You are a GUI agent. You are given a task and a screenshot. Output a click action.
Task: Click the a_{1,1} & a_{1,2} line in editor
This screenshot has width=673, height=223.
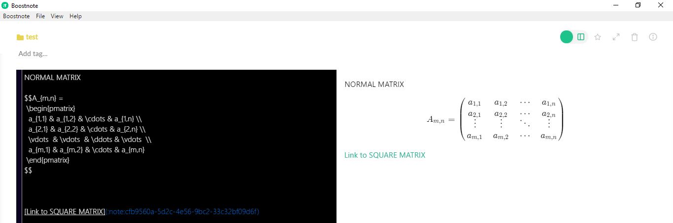[x=85, y=119]
